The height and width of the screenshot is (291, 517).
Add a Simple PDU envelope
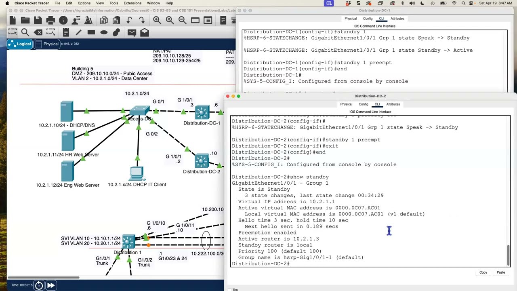pyautogui.click(x=132, y=32)
